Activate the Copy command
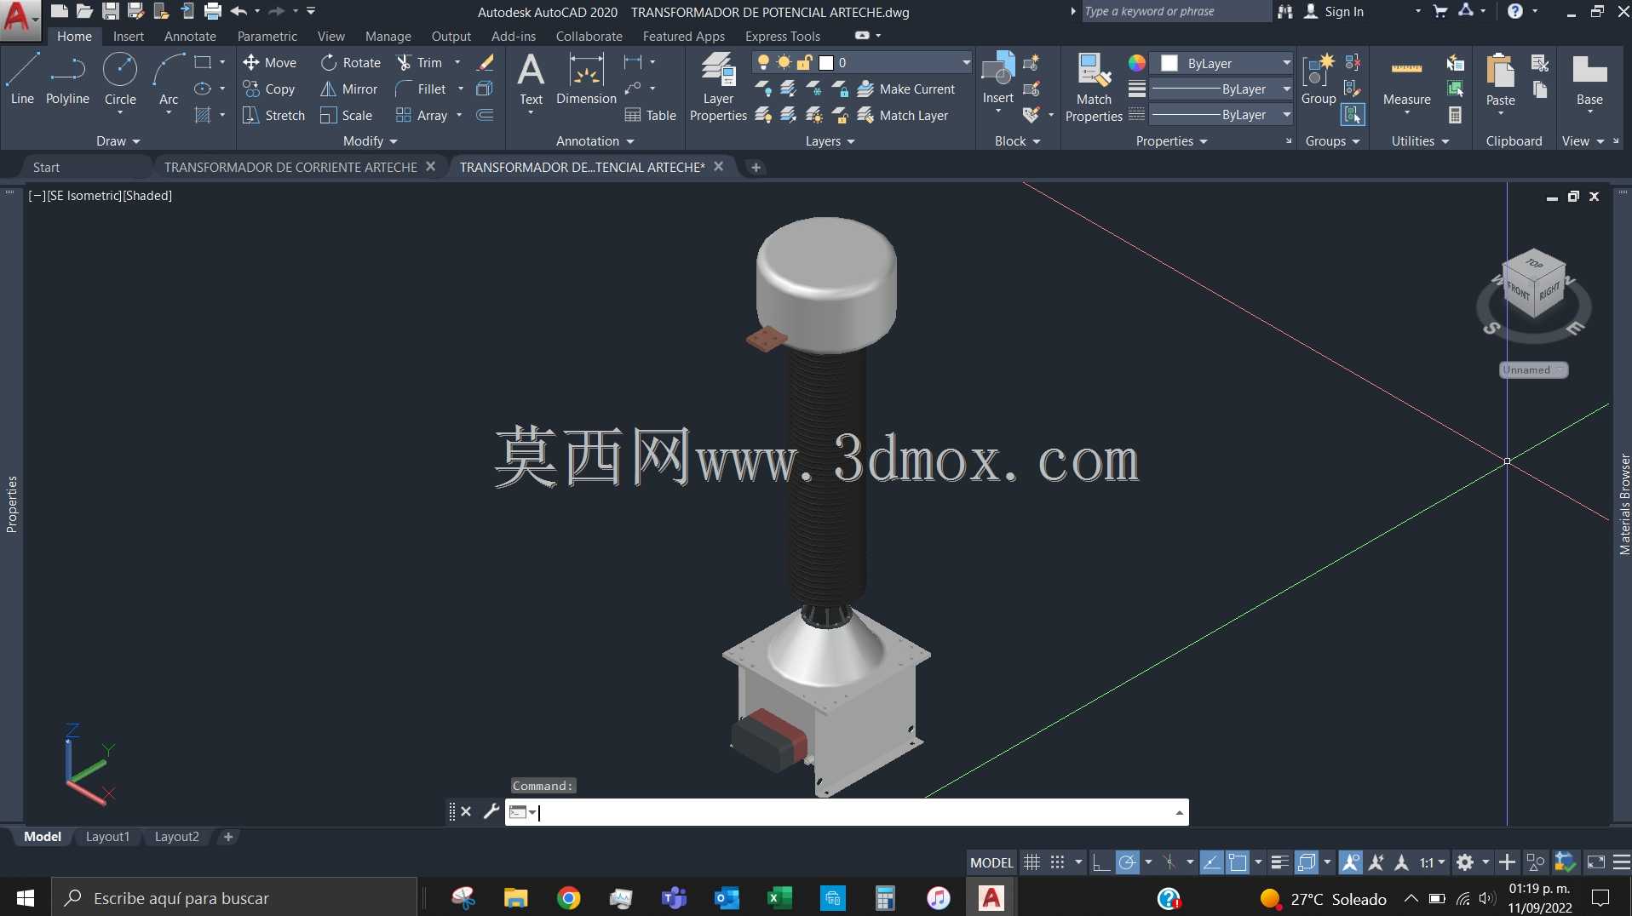1632x916 pixels. click(x=269, y=89)
